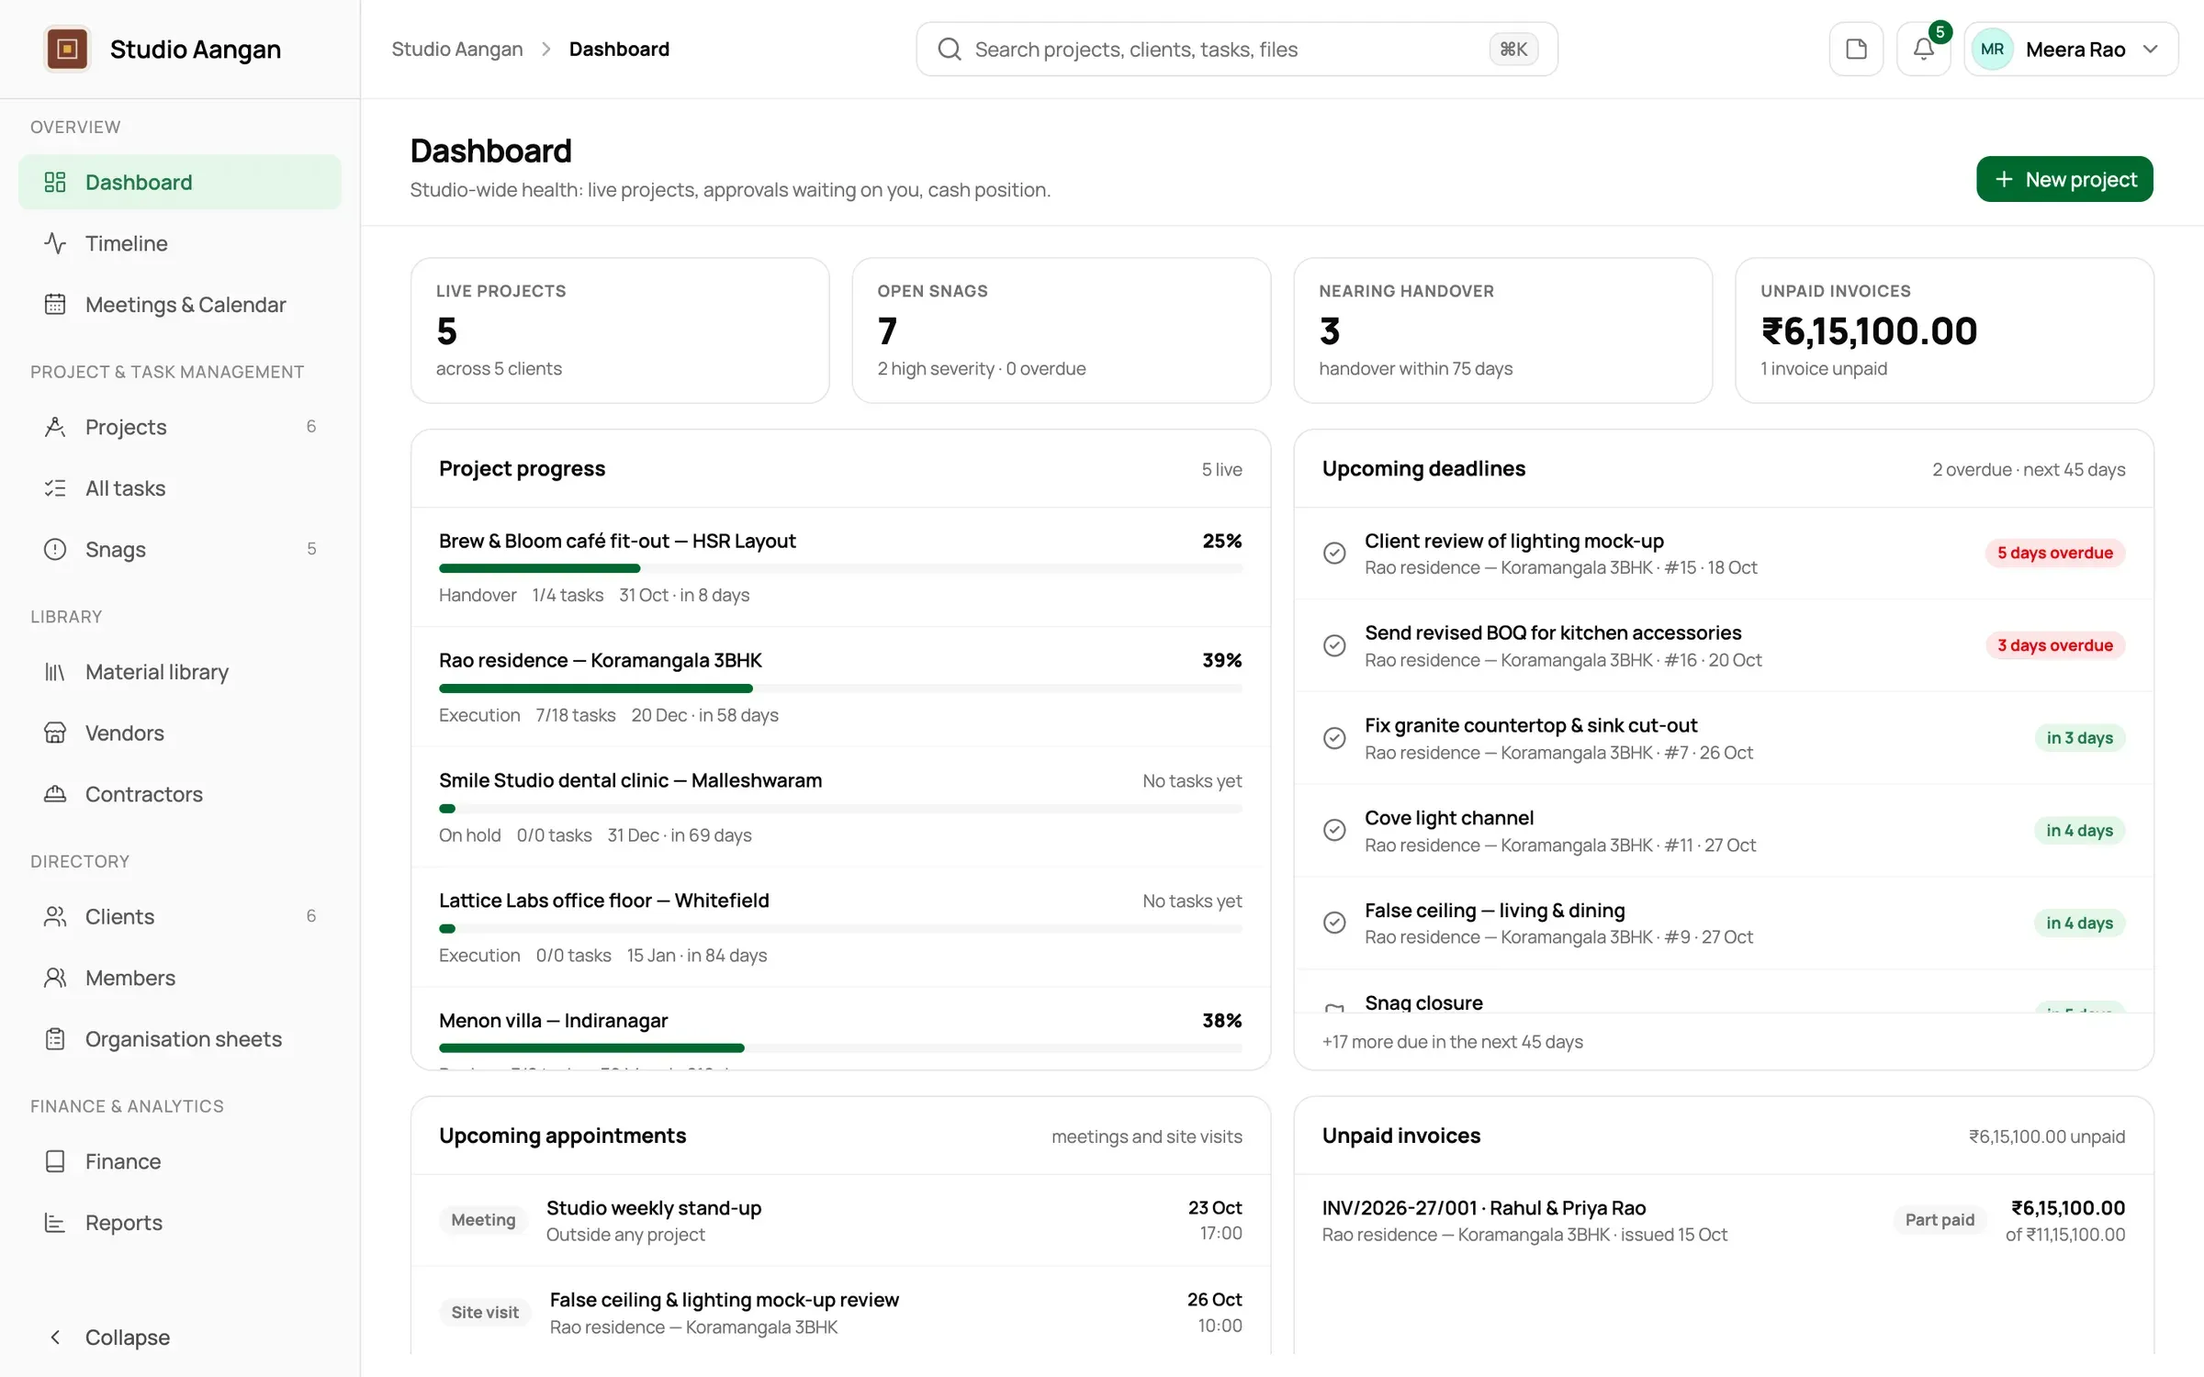Open the Studio weekly stand-up meeting
Screen dimensions: 2204x1377
[x=840, y=1221]
